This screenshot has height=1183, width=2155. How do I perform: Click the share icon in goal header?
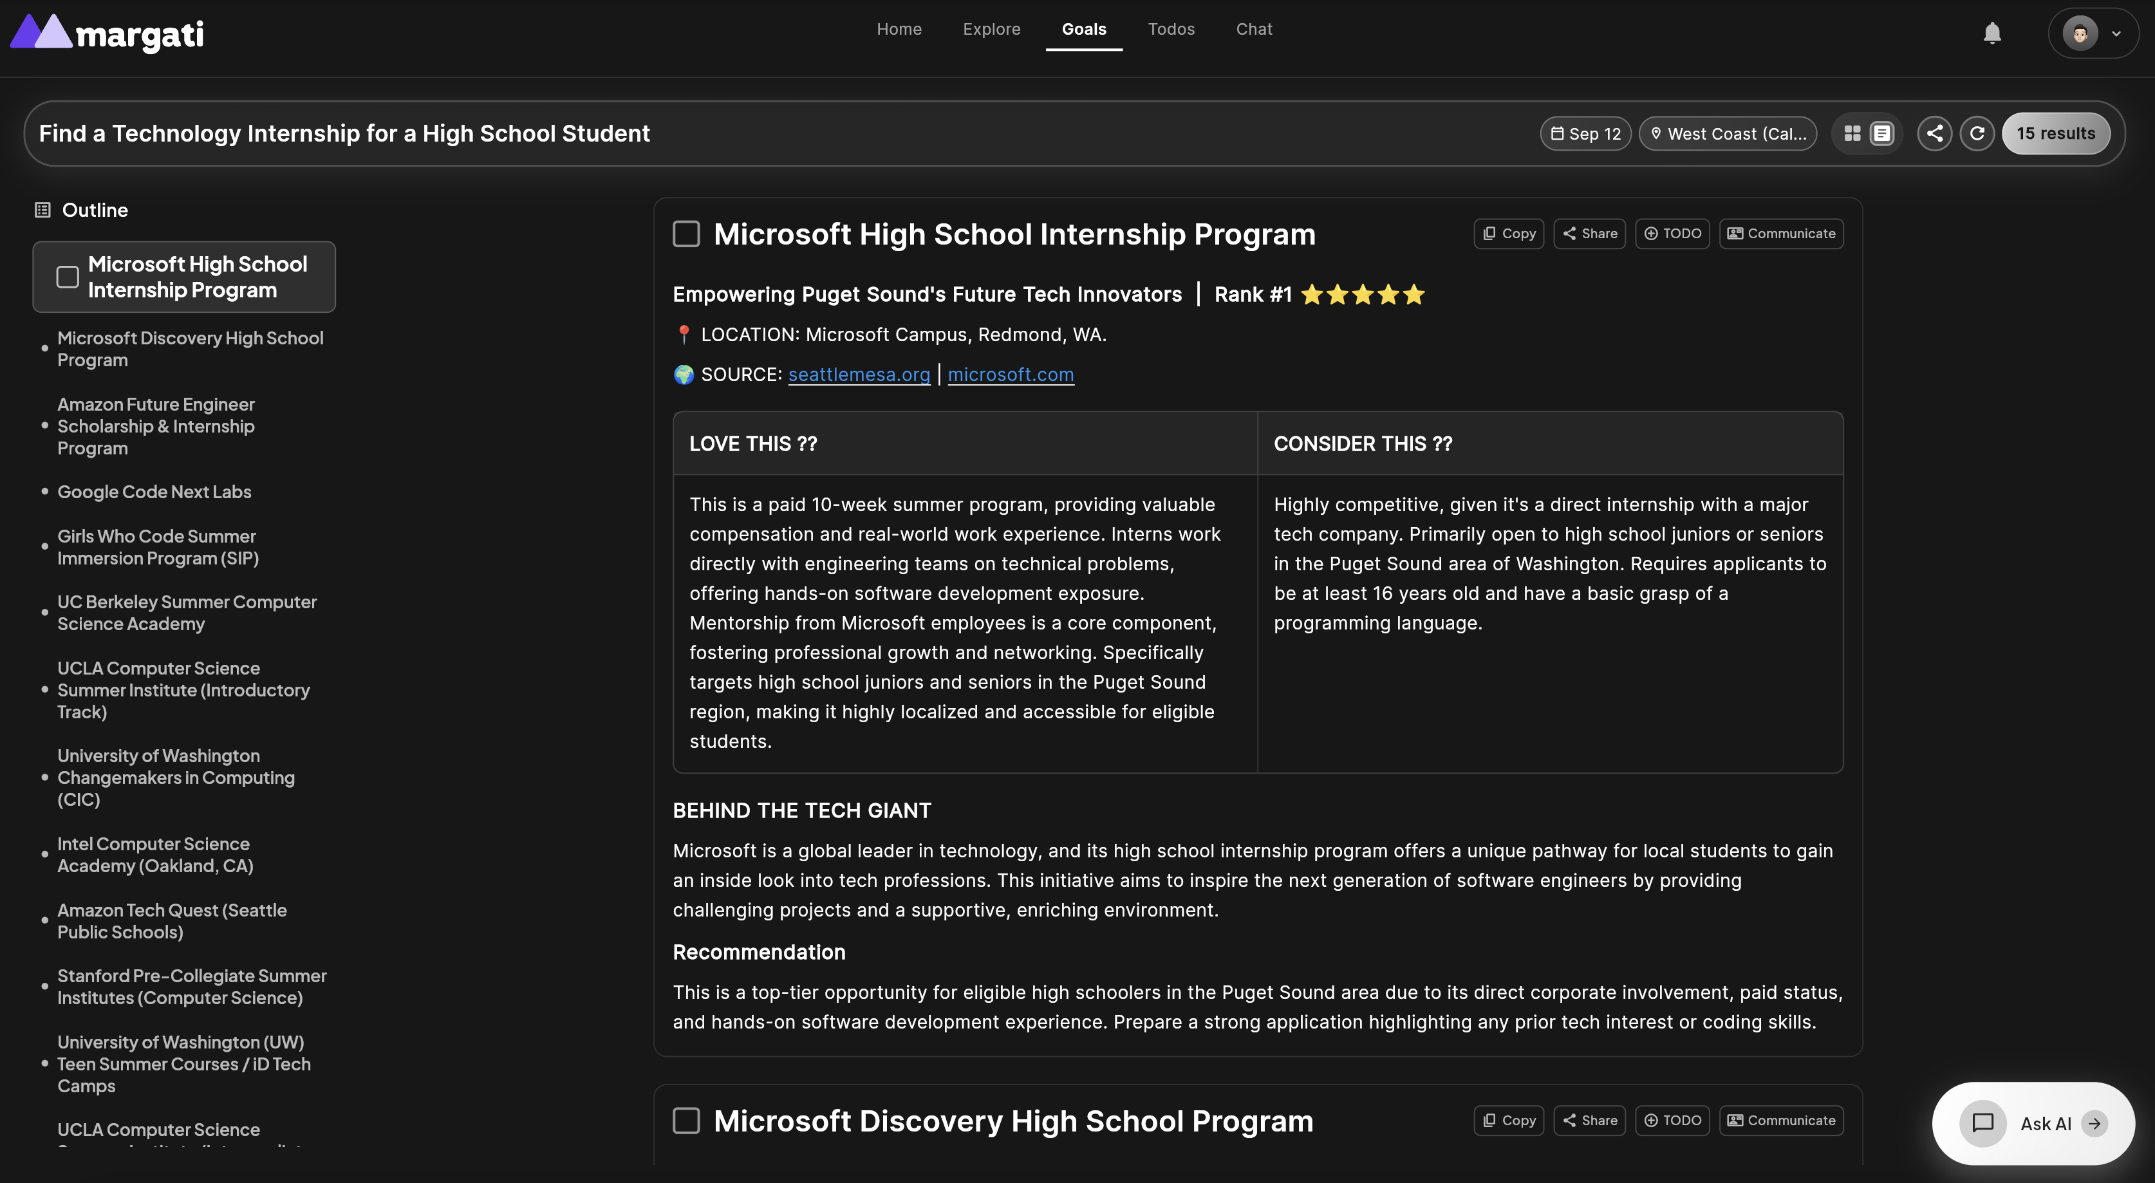(1934, 134)
